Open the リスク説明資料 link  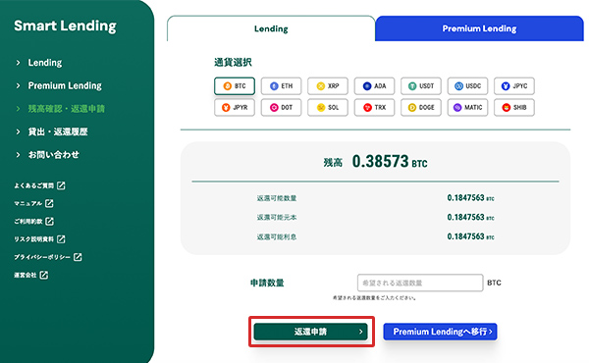pos(39,239)
